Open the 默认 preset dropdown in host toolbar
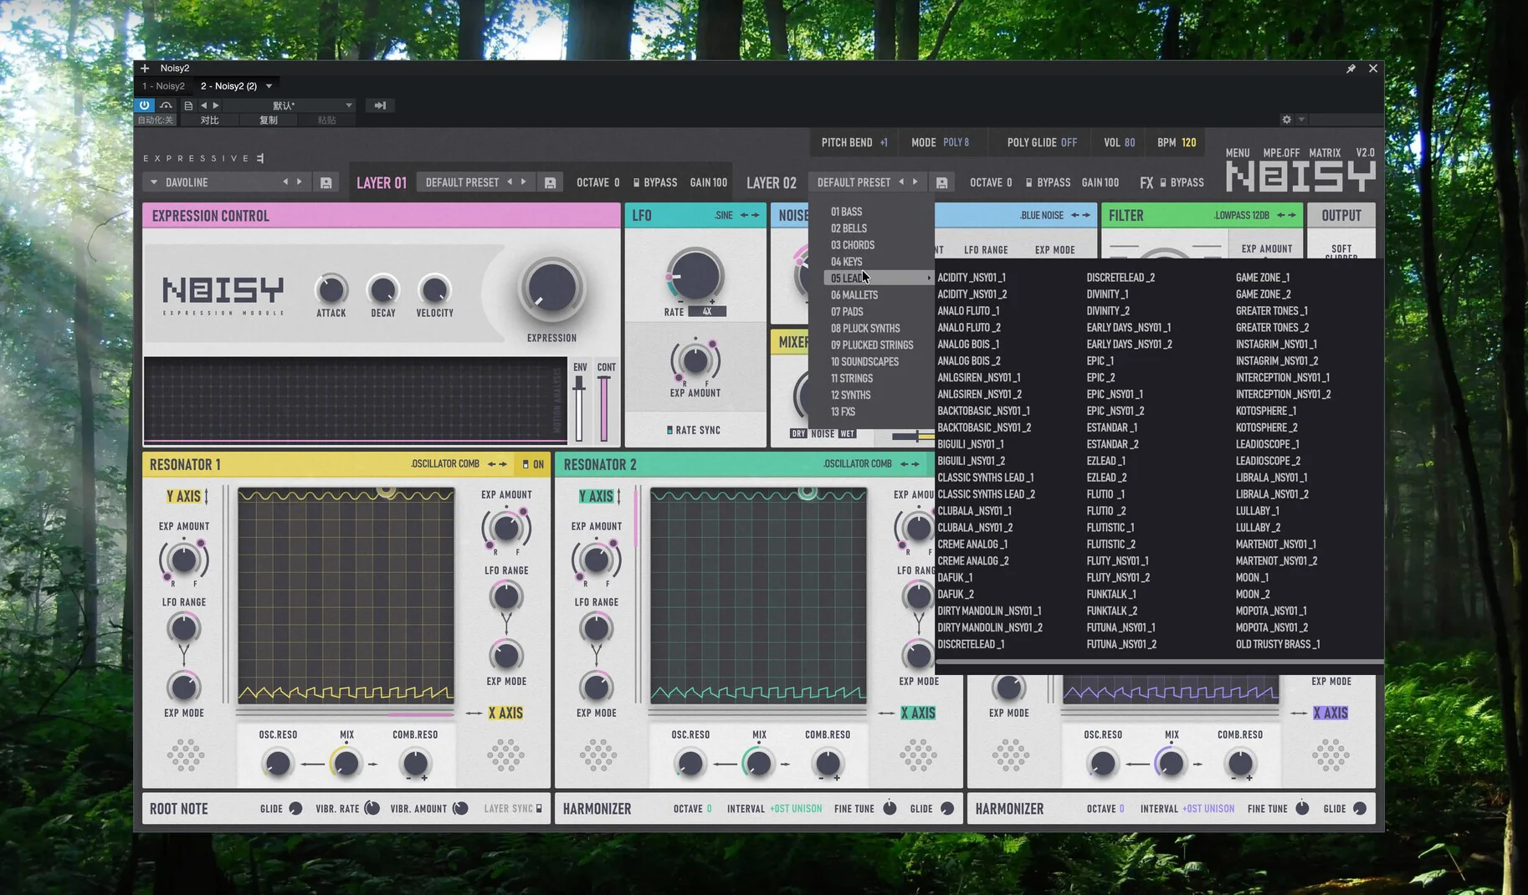The height and width of the screenshot is (895, 1528). tap(349, 105)
